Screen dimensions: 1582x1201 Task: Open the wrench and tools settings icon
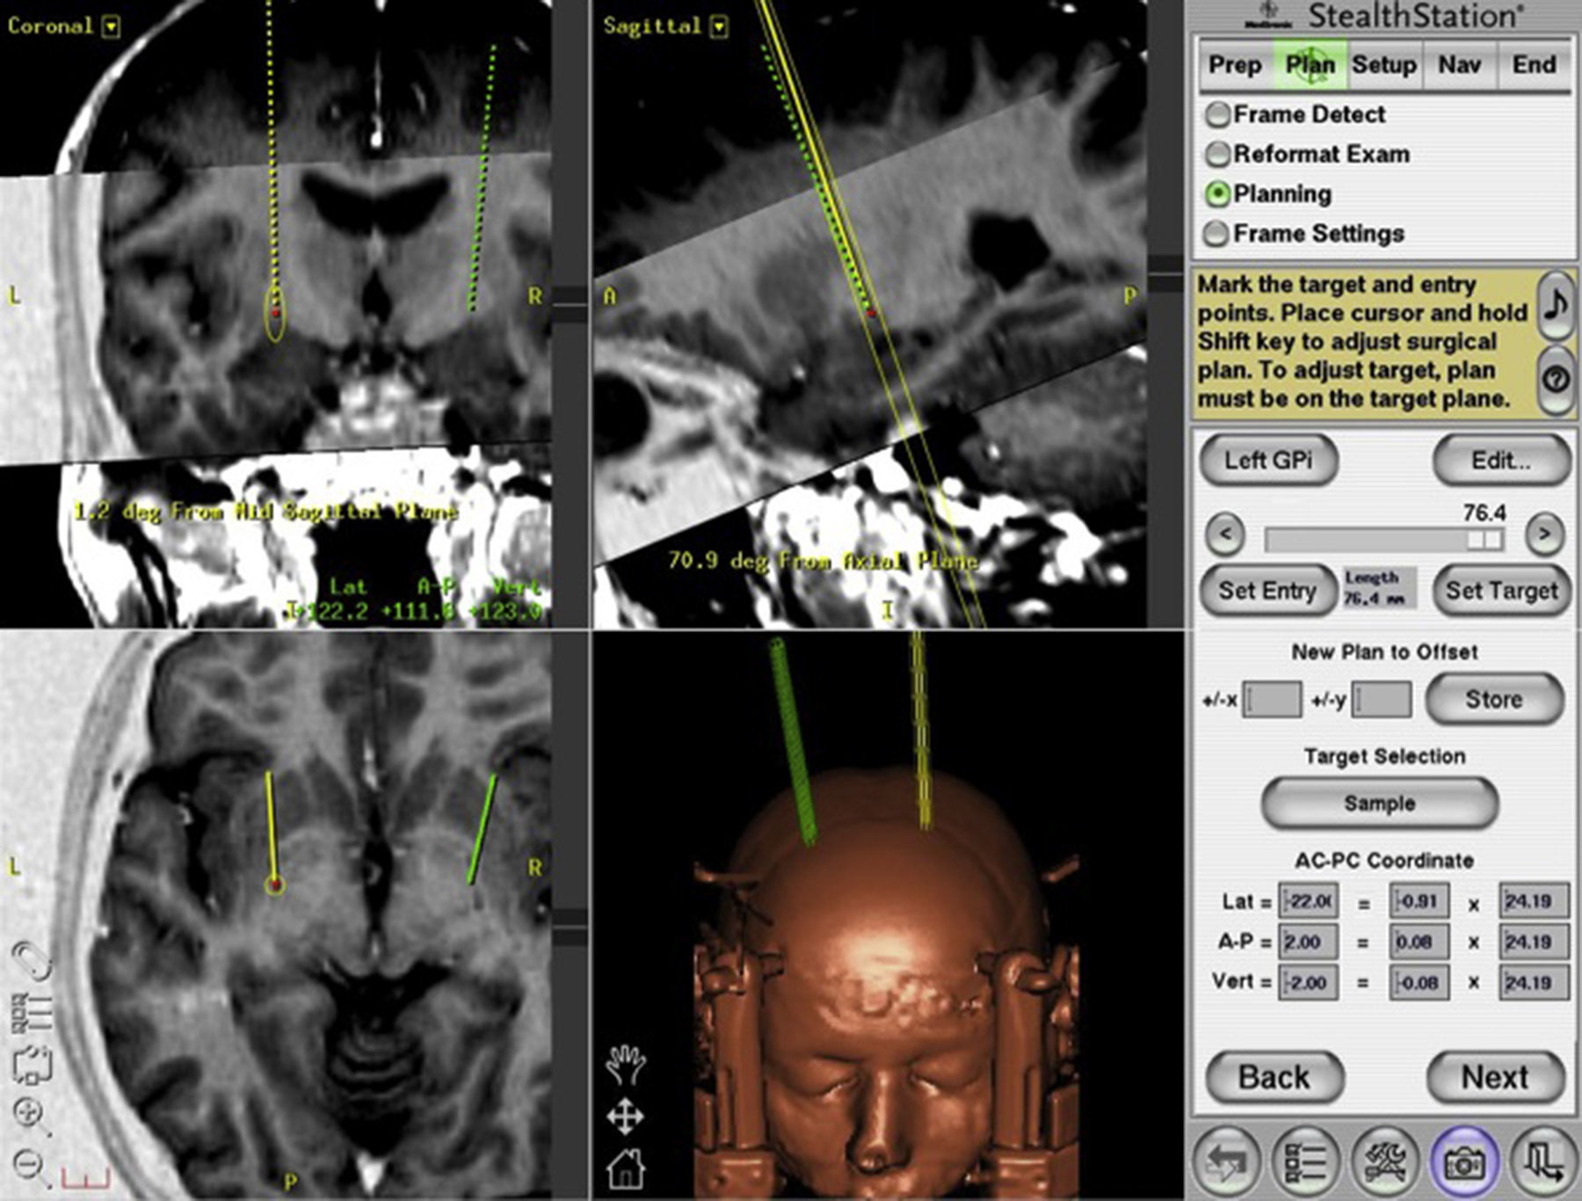1384,1162
